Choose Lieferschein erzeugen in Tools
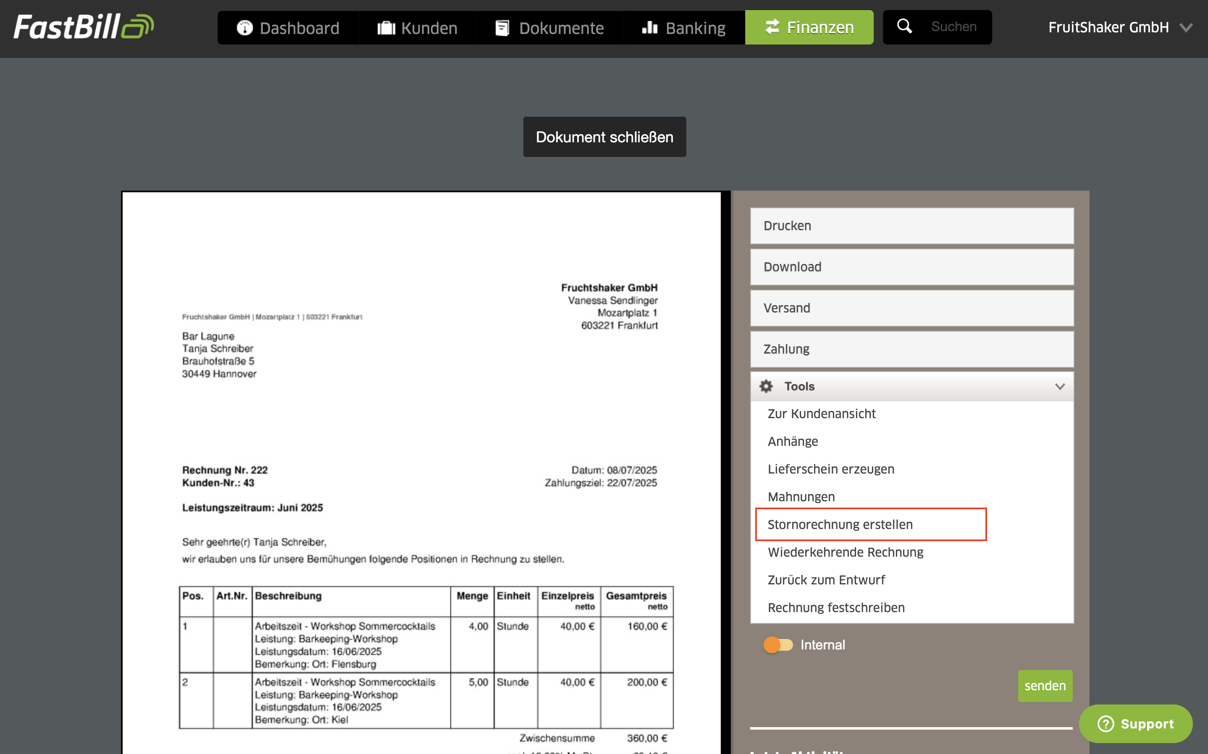The width and height of the screenshot is (1208, 754). point(831,469)
